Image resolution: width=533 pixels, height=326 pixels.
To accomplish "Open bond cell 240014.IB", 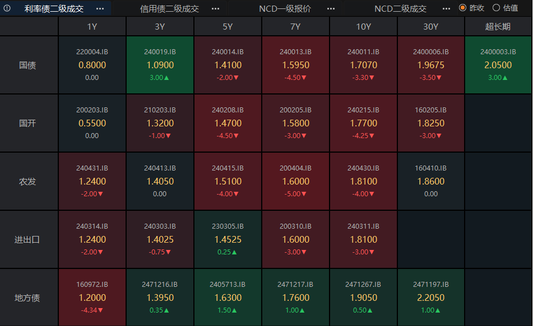I will (x=228, y=65).
